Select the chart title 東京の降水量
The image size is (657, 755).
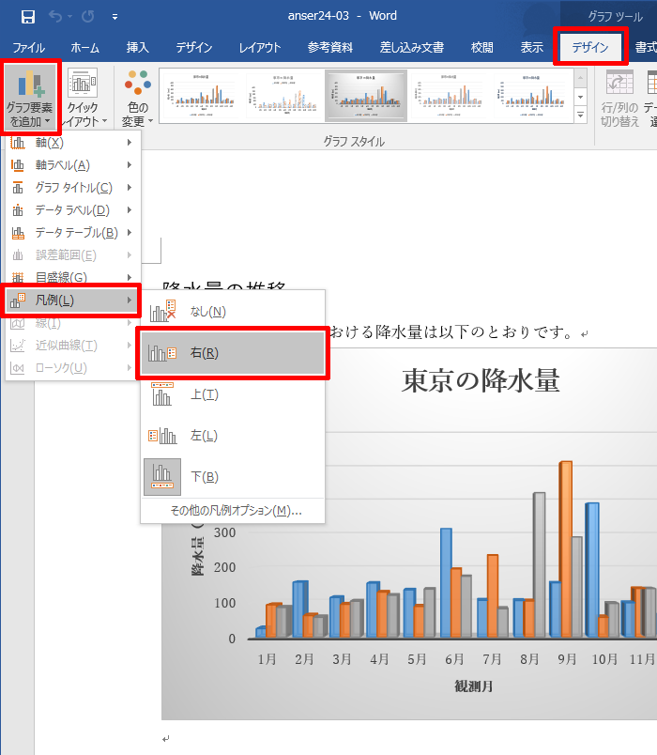[x=481, y=380]
